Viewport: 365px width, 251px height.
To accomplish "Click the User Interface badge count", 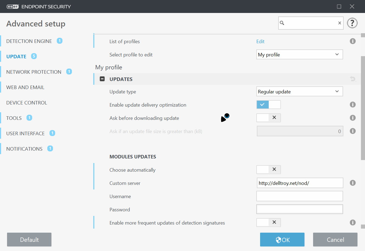I will 52,133.
